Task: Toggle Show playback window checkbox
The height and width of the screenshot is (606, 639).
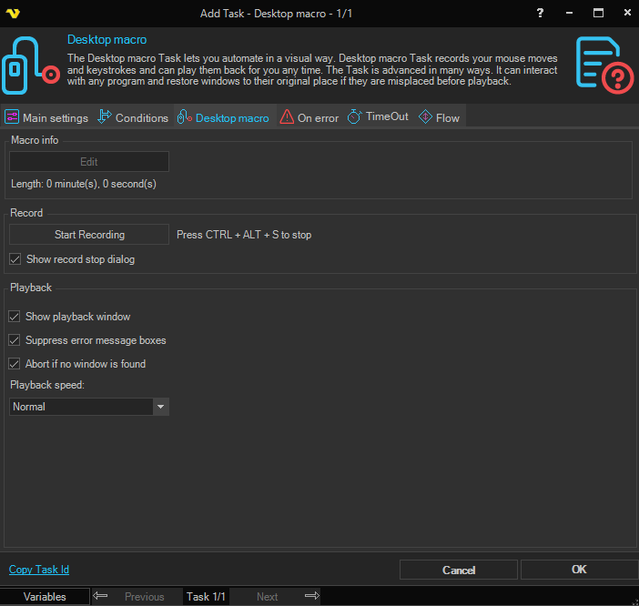Action: pyautogui.click(x=15, y=317)
